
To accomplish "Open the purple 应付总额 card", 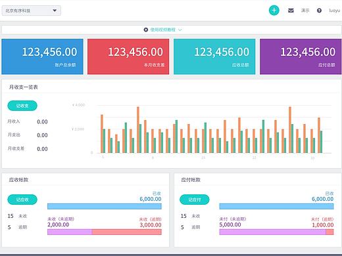I will [x=301, y=56].
